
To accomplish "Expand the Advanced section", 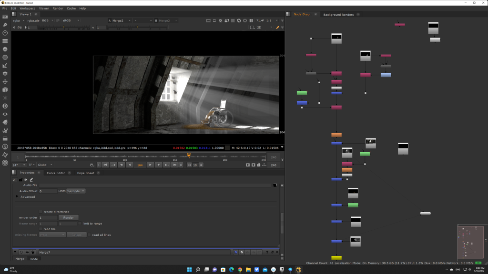I will [x=18, y=196].
